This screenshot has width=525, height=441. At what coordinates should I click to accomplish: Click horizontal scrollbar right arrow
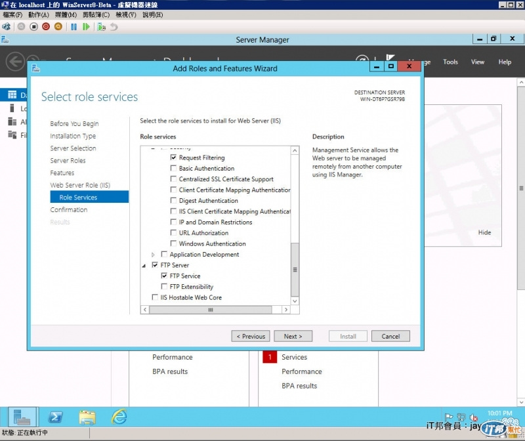pos(286,310)
